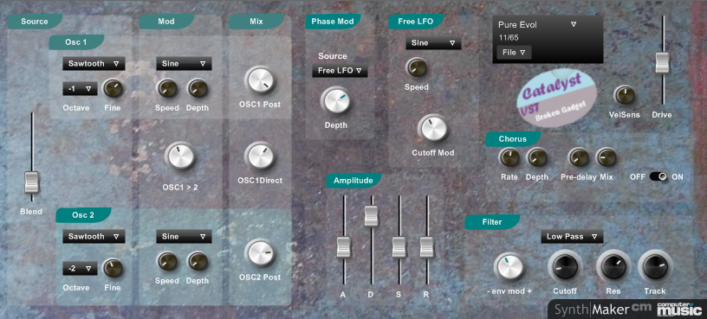Click the Osc 1 Mod Depth knob
The width and height of the screenshot is (707, 319).
point(198,89)
